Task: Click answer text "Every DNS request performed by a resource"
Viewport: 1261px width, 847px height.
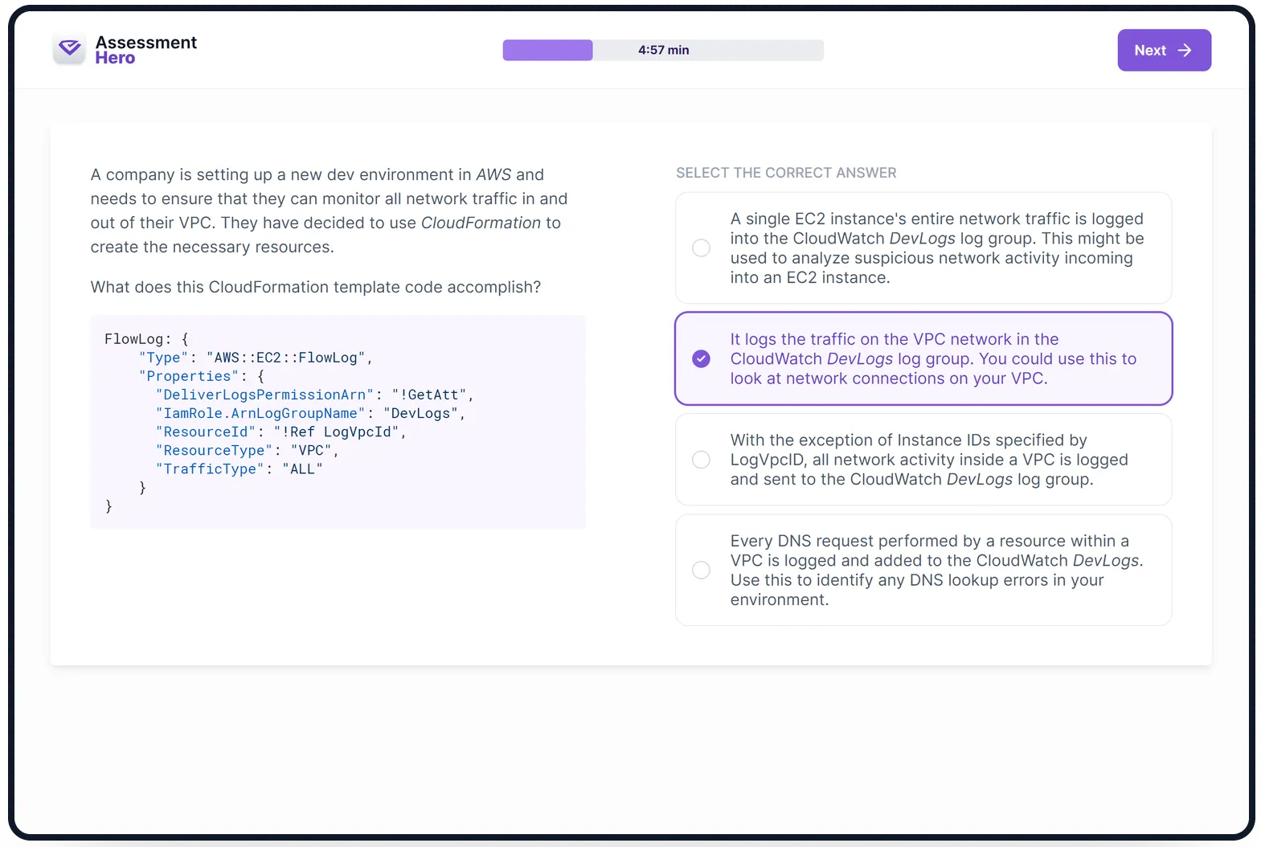Action: pos(936,570)
